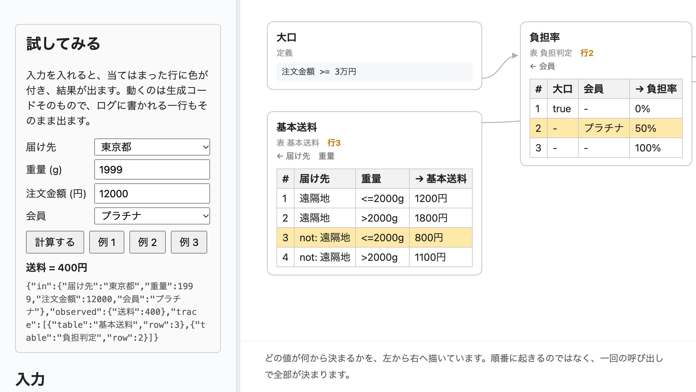
Task: Click the 1200円 cell in 基本送料 table
Action: (x=441, y=199)
